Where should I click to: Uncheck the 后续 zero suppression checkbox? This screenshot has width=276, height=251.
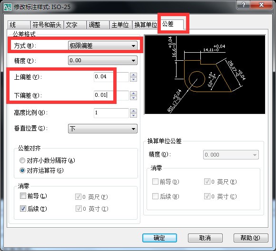23,208
